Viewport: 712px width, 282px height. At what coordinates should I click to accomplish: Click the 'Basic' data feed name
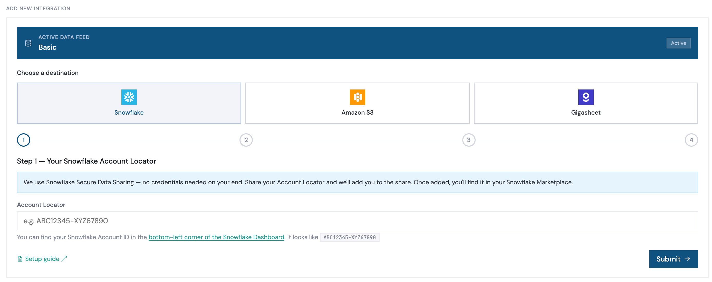(47, 47)
